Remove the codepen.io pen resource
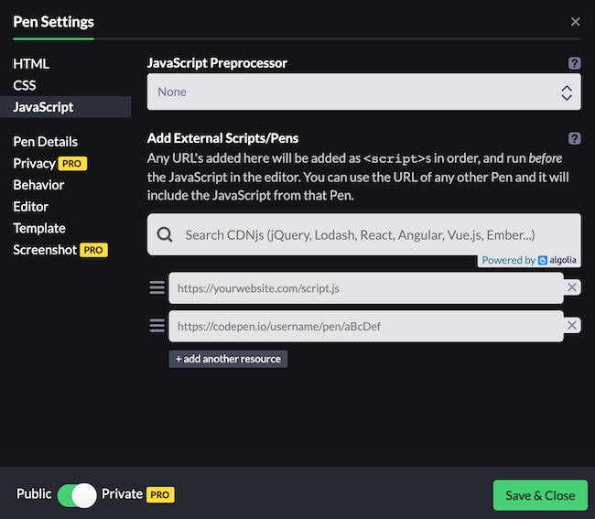595x519 pixels. click(x=572, y=326)
